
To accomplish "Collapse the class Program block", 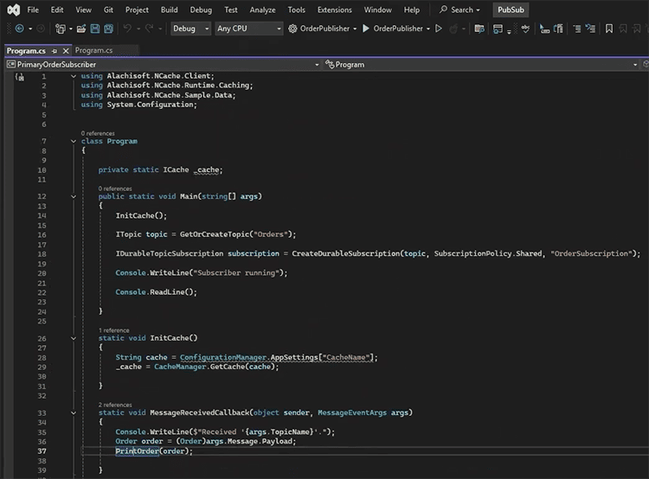I will (x=73, y=141).
